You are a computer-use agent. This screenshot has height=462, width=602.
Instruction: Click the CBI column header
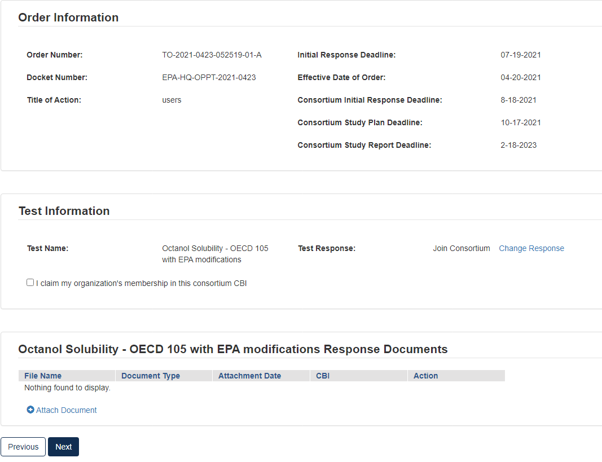click(323, 376)
